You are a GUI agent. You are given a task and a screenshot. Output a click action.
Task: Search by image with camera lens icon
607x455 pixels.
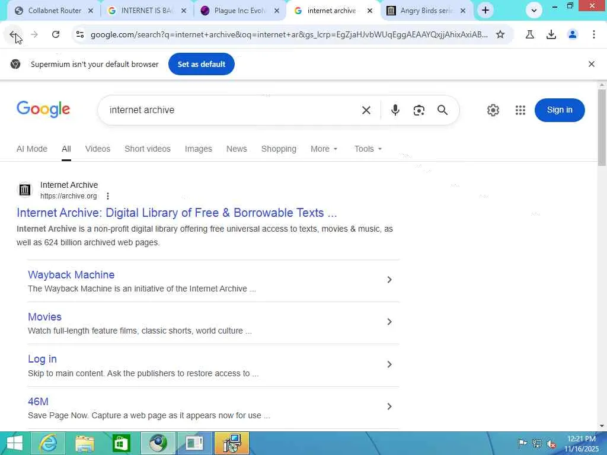click(x=419, y=110)
